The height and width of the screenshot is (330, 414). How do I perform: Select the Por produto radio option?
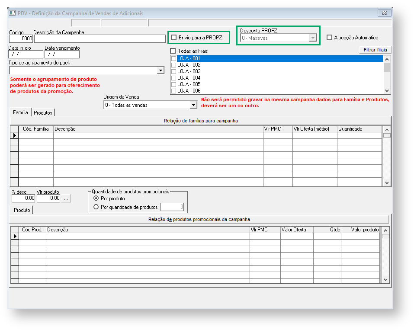coord(96,198)
